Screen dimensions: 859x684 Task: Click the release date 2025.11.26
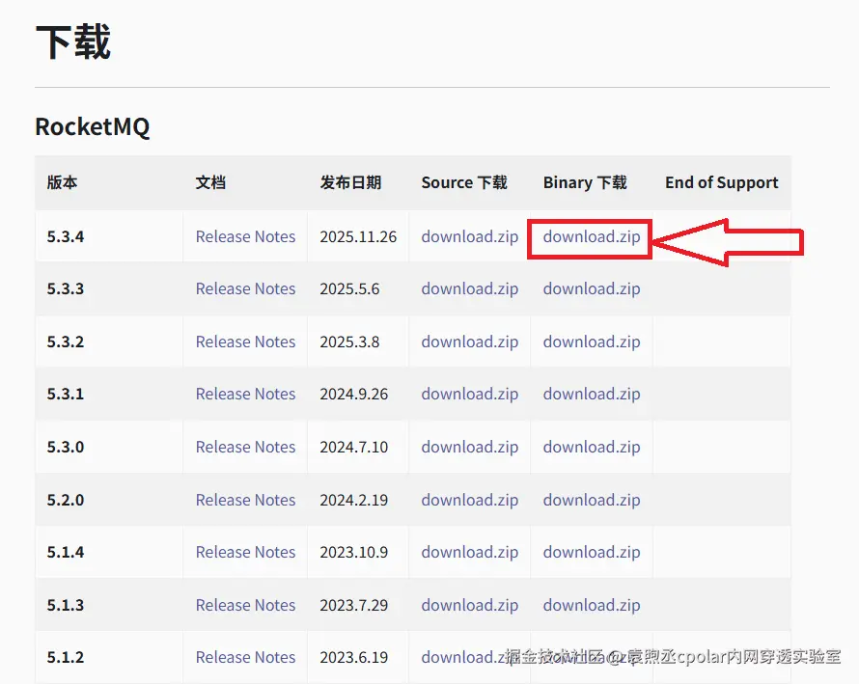(358, 236)
